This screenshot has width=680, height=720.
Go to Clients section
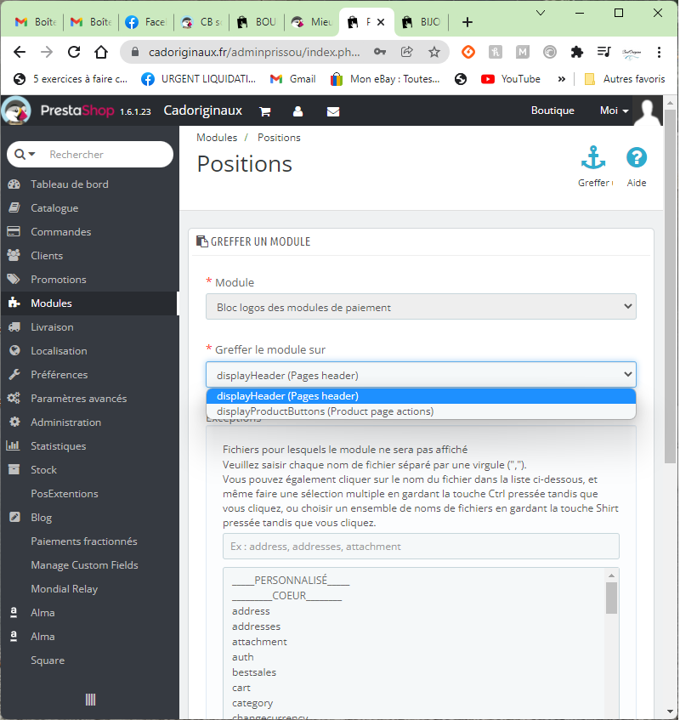tap(47, 256)
